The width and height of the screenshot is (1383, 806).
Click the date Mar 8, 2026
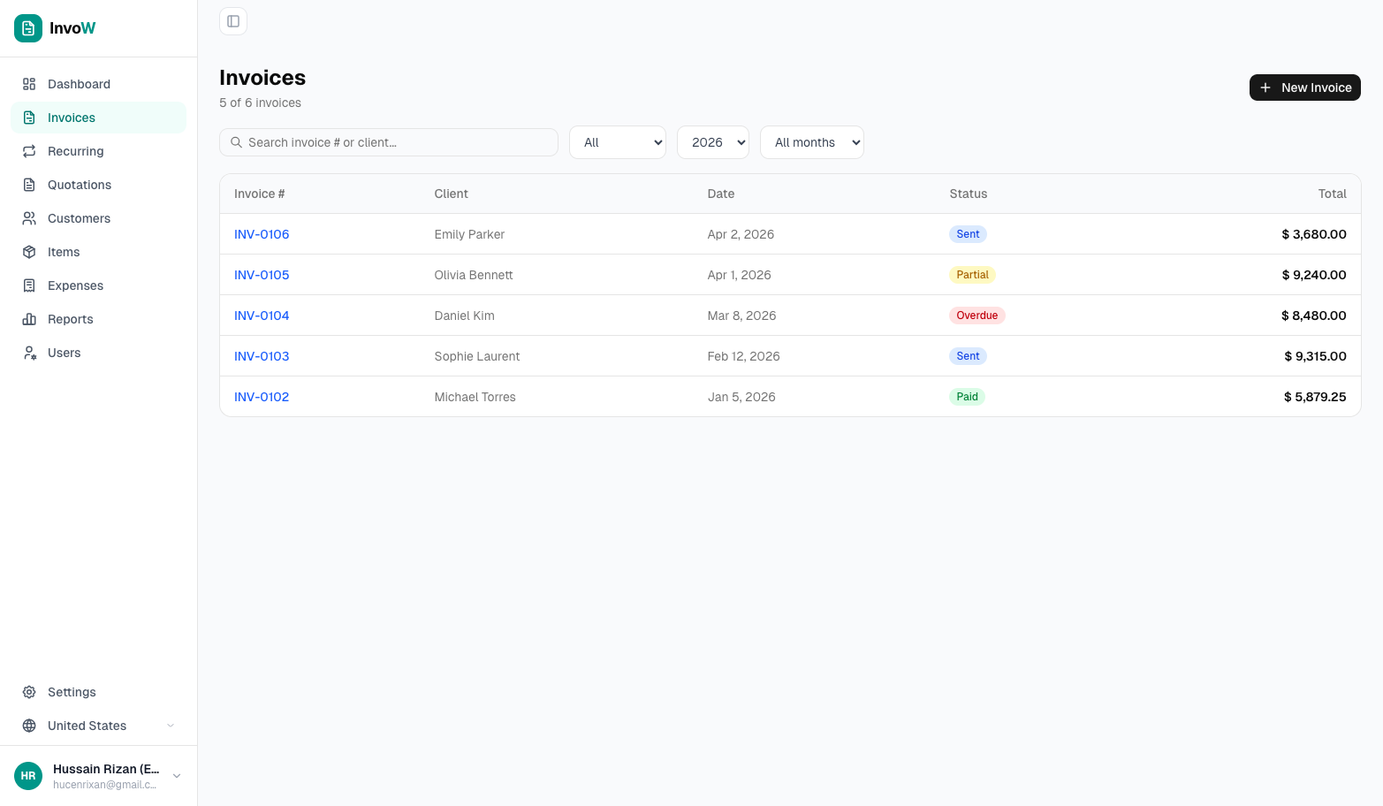click(x=741, y=316)
